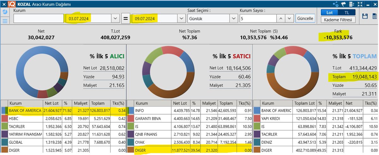Select IS in the sellers table

coord(189,126)
